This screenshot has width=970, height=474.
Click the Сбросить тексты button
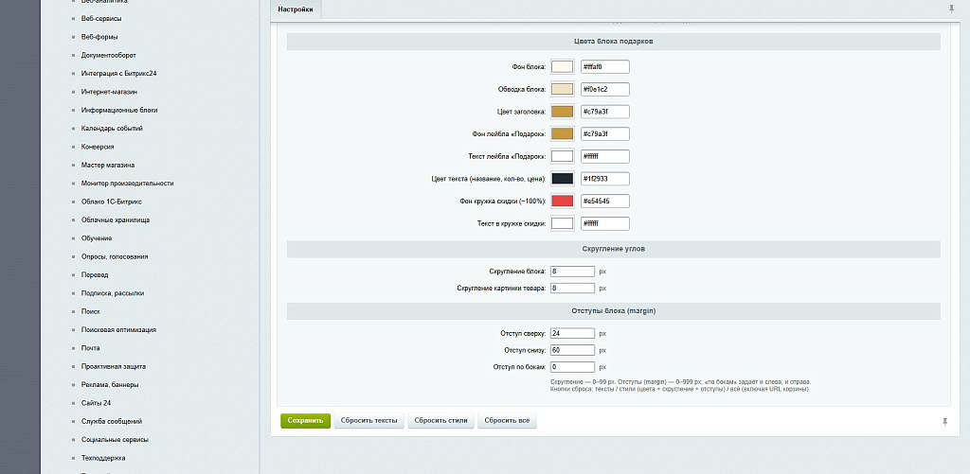coord(369,421)
